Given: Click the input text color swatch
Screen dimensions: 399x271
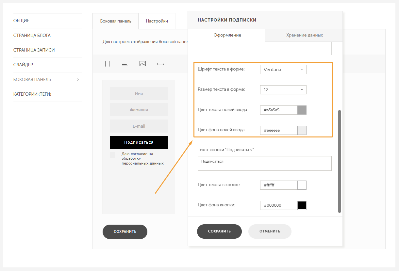Looking at the screenshot, I should tap(302, 110).
